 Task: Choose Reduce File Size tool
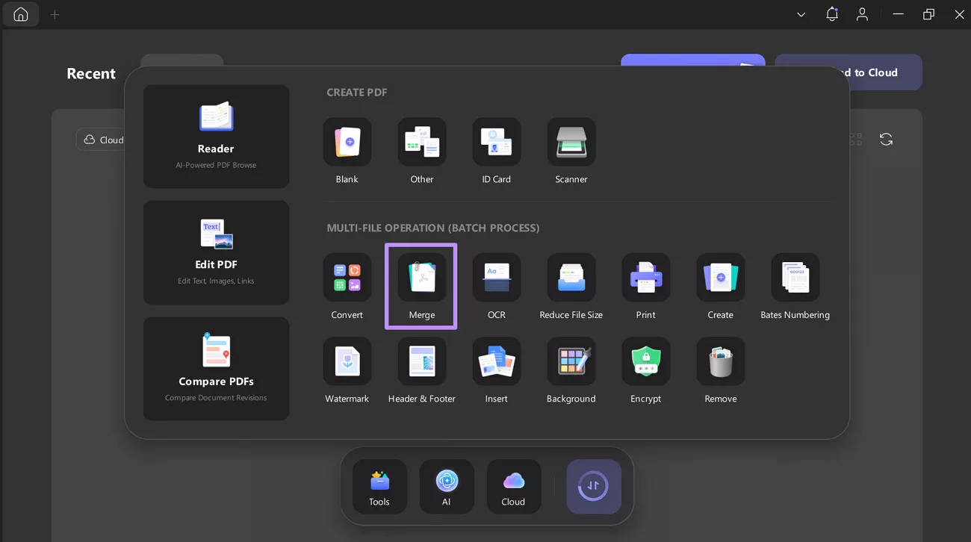(x=571, y=278)
